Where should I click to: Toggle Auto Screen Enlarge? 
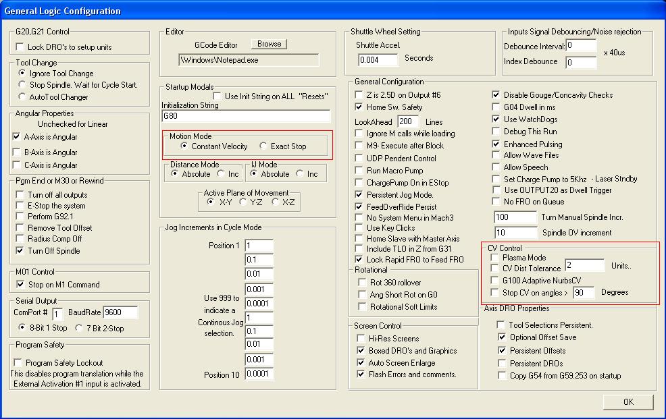pos(361,362)
